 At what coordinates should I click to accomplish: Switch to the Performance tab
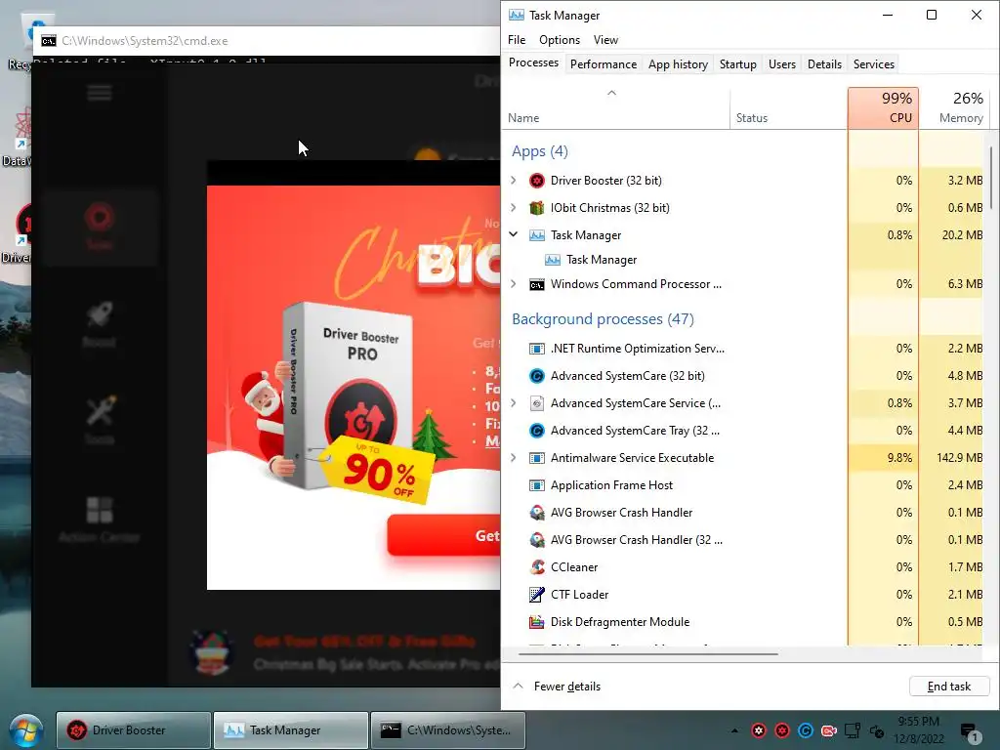tap(604, 64)
